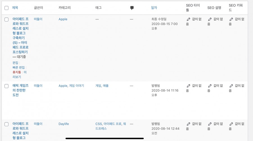
Task: Filter by Apple category in first row
Action: pyautogui.click(x=63, y=19)
